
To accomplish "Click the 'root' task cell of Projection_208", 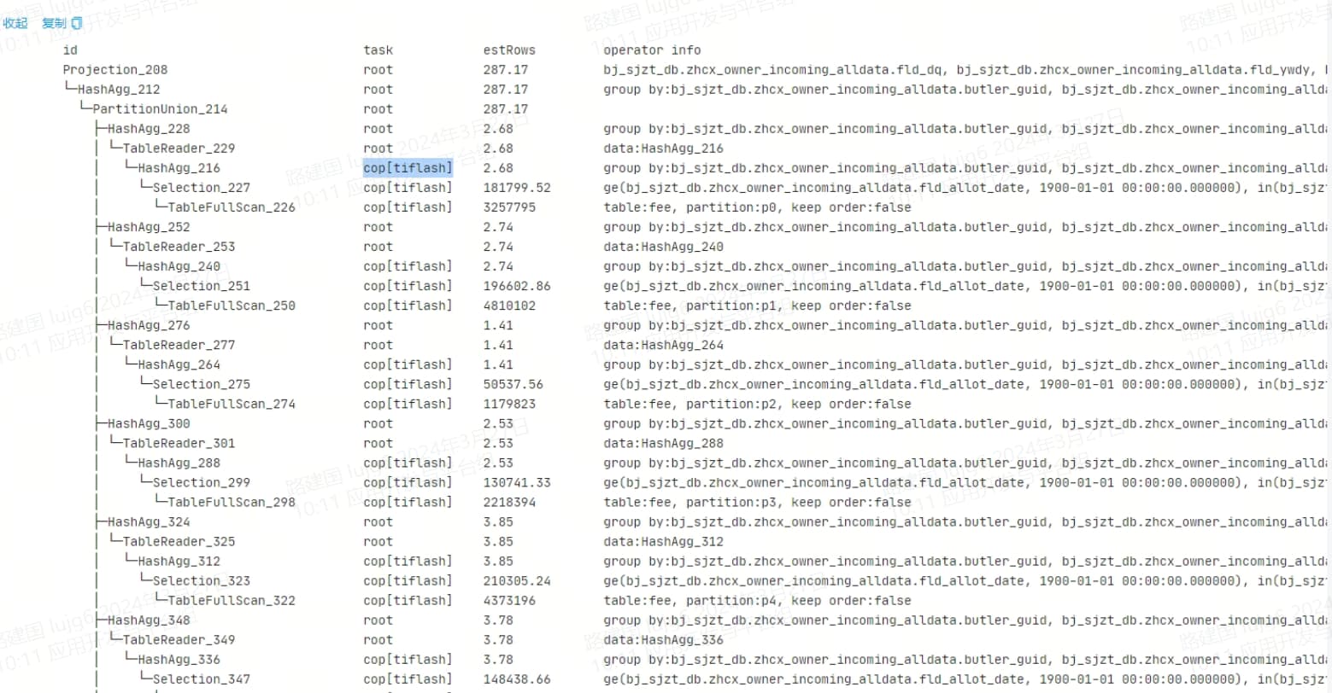I will (x=378, y=70).
